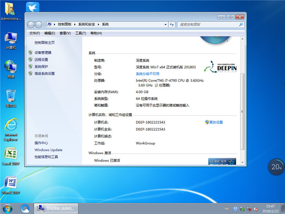Screen dimensions: 285x214
Task: Open the 编辑(E) menu
Action: pyautogui.click(x=49, y=33)
